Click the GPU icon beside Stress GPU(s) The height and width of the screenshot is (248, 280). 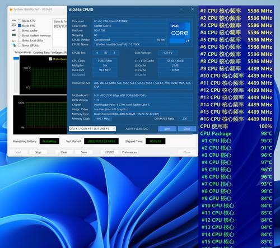14,45
